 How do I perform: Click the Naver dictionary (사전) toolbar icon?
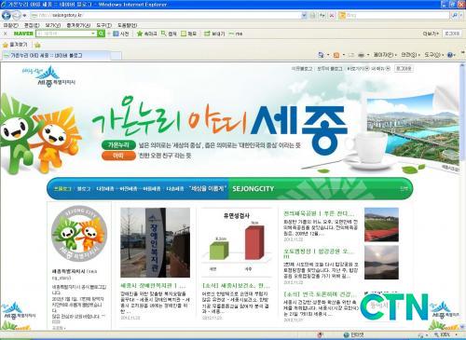click(121, 34)
